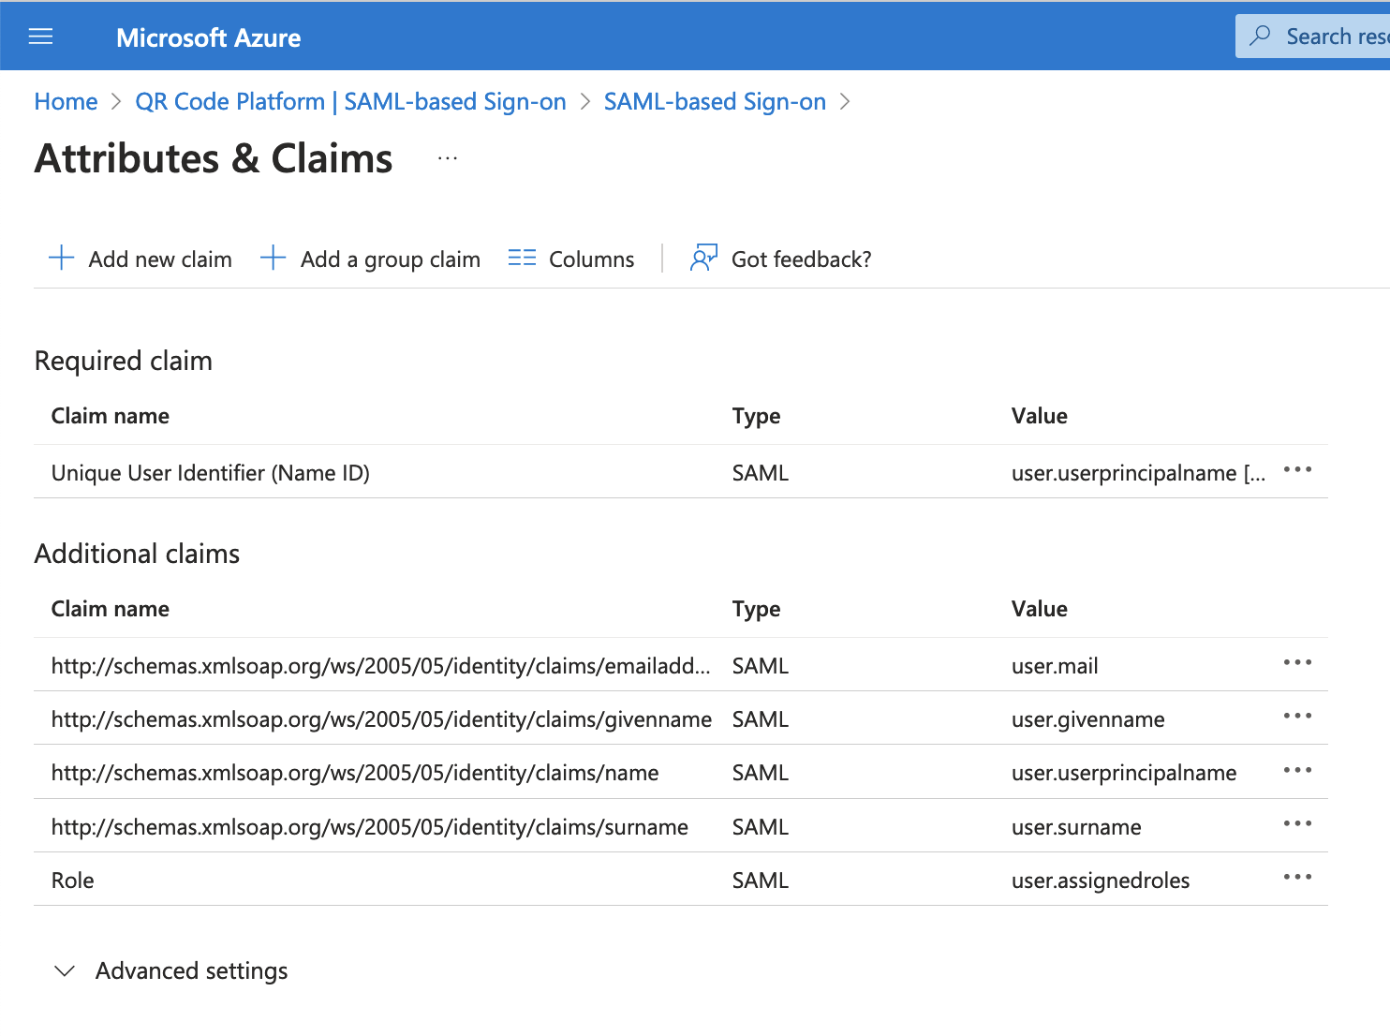Go to Home via breadcrumb
The height and width of the screenshot is (1036, 1390).
[66, 101]
